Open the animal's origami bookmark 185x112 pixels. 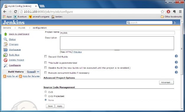coord(39,17)
